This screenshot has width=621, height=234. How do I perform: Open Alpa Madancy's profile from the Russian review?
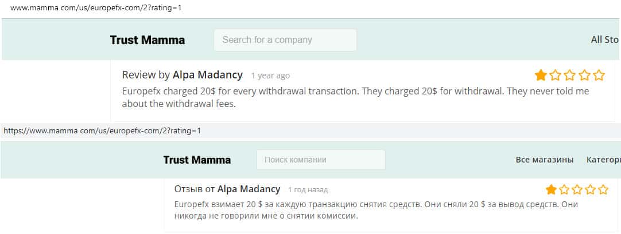[249, 189]
